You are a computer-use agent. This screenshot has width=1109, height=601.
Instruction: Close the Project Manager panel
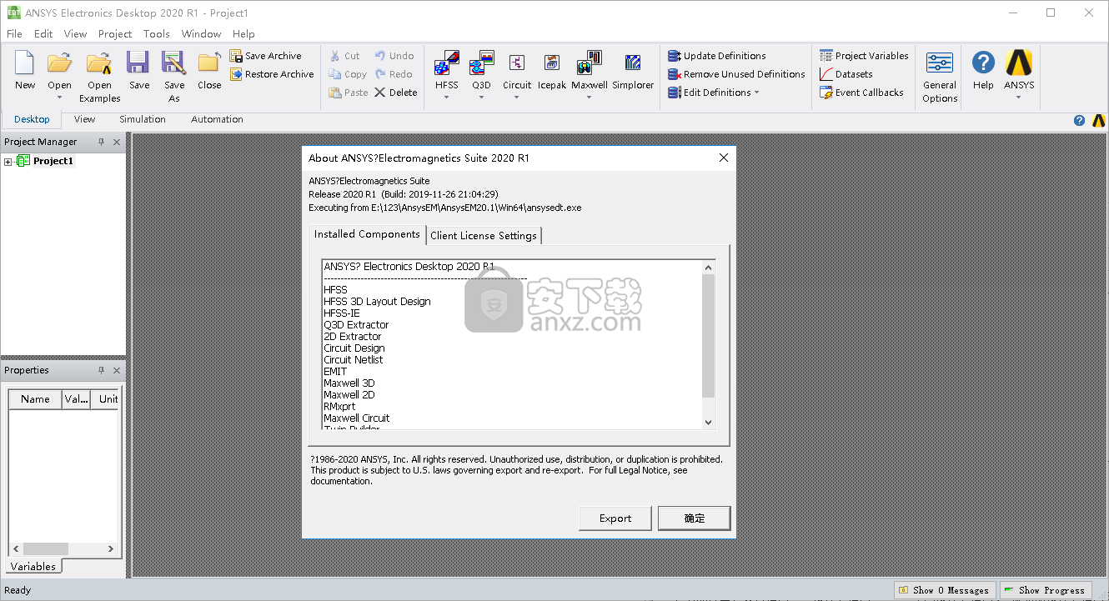pyautogui.click(x=117, y=142)
